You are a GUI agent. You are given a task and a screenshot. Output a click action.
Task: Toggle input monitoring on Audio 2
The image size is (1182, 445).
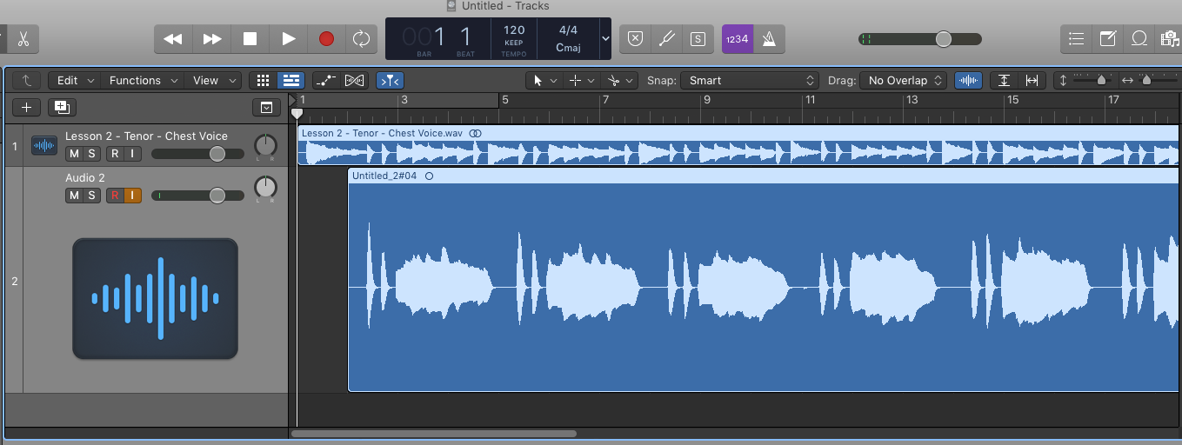click(x=132, y=196)
